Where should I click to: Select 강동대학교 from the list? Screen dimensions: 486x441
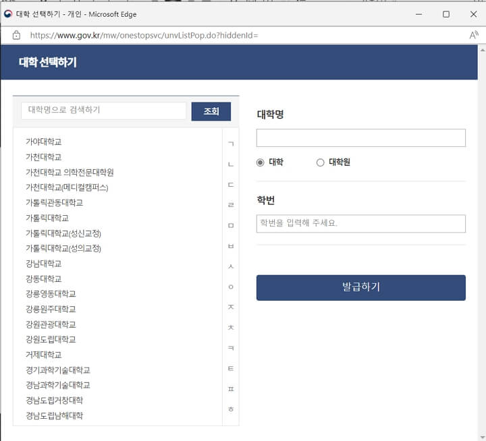tap(44, 278)
